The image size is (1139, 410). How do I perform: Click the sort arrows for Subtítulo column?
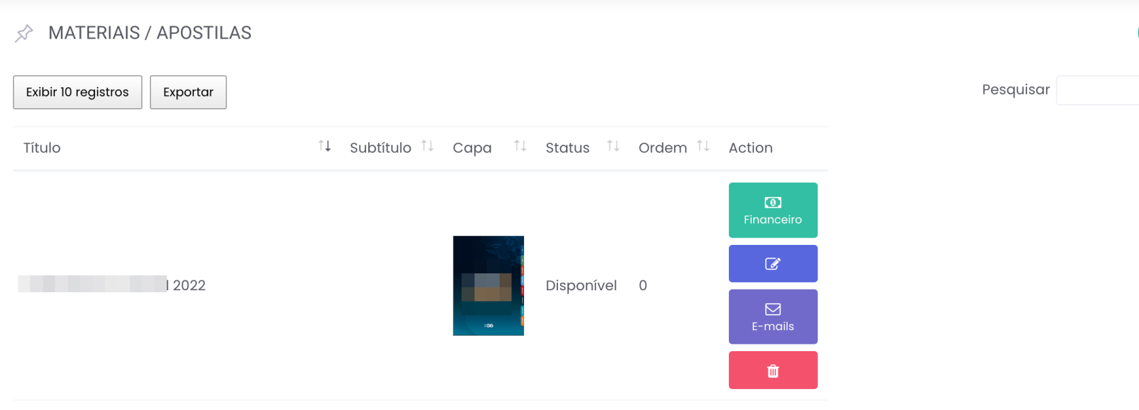[x=427, y=146]
